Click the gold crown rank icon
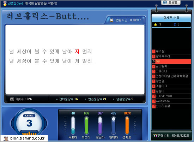This screenshot has height=142, width=194. pyautogui.click(x=156, y=24)
